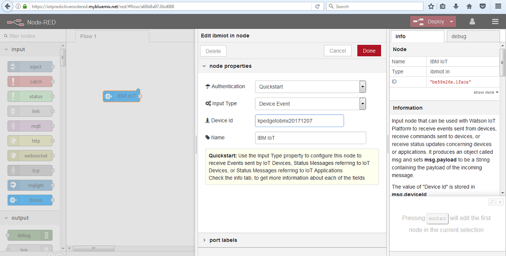This screenshot has width=506, height=256.
Task: Select the status node in palette
Action: [x=30, y=97]
